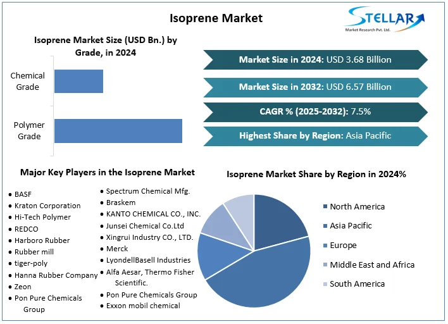The height and width of the screenshot is (324, 448).
Task: Click the North America legend swatch
Action: coord(325,206)
